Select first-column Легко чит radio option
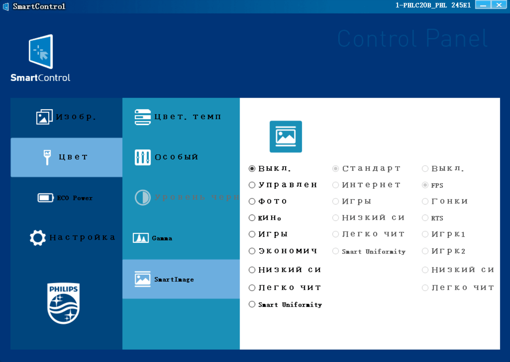Screen dimensions: 510x362 coord(252,288)
